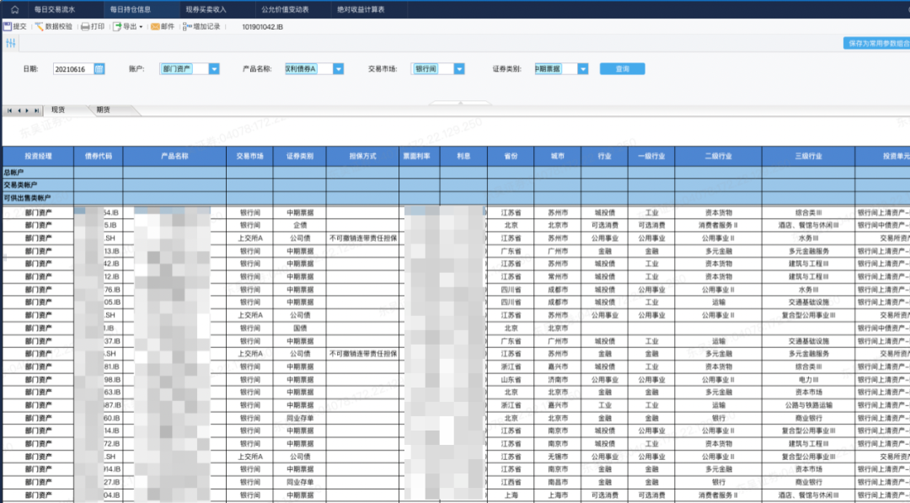This screenshot has width=910, height=503.
Task: Click the 公路与铁路运输 cell
Action: (808, 405)
